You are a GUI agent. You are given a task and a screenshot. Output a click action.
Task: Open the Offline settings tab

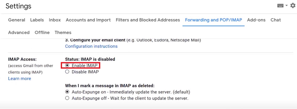42,33
